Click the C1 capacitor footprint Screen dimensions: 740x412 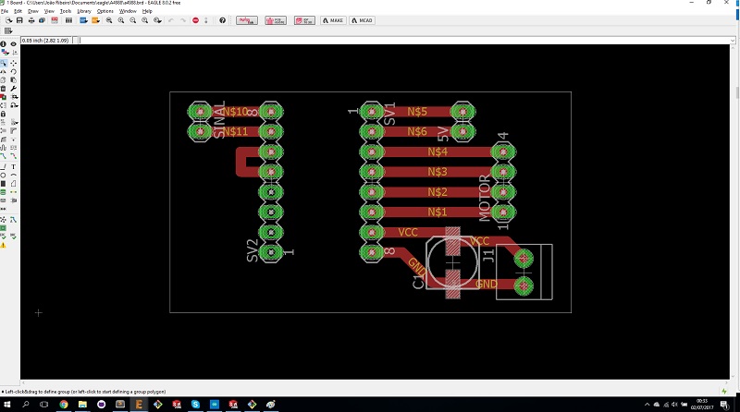pyautogui.click(x=452, y=262)
